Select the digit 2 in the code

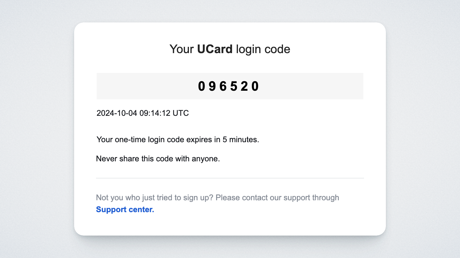pyautogui.click(x=244, y=86)
